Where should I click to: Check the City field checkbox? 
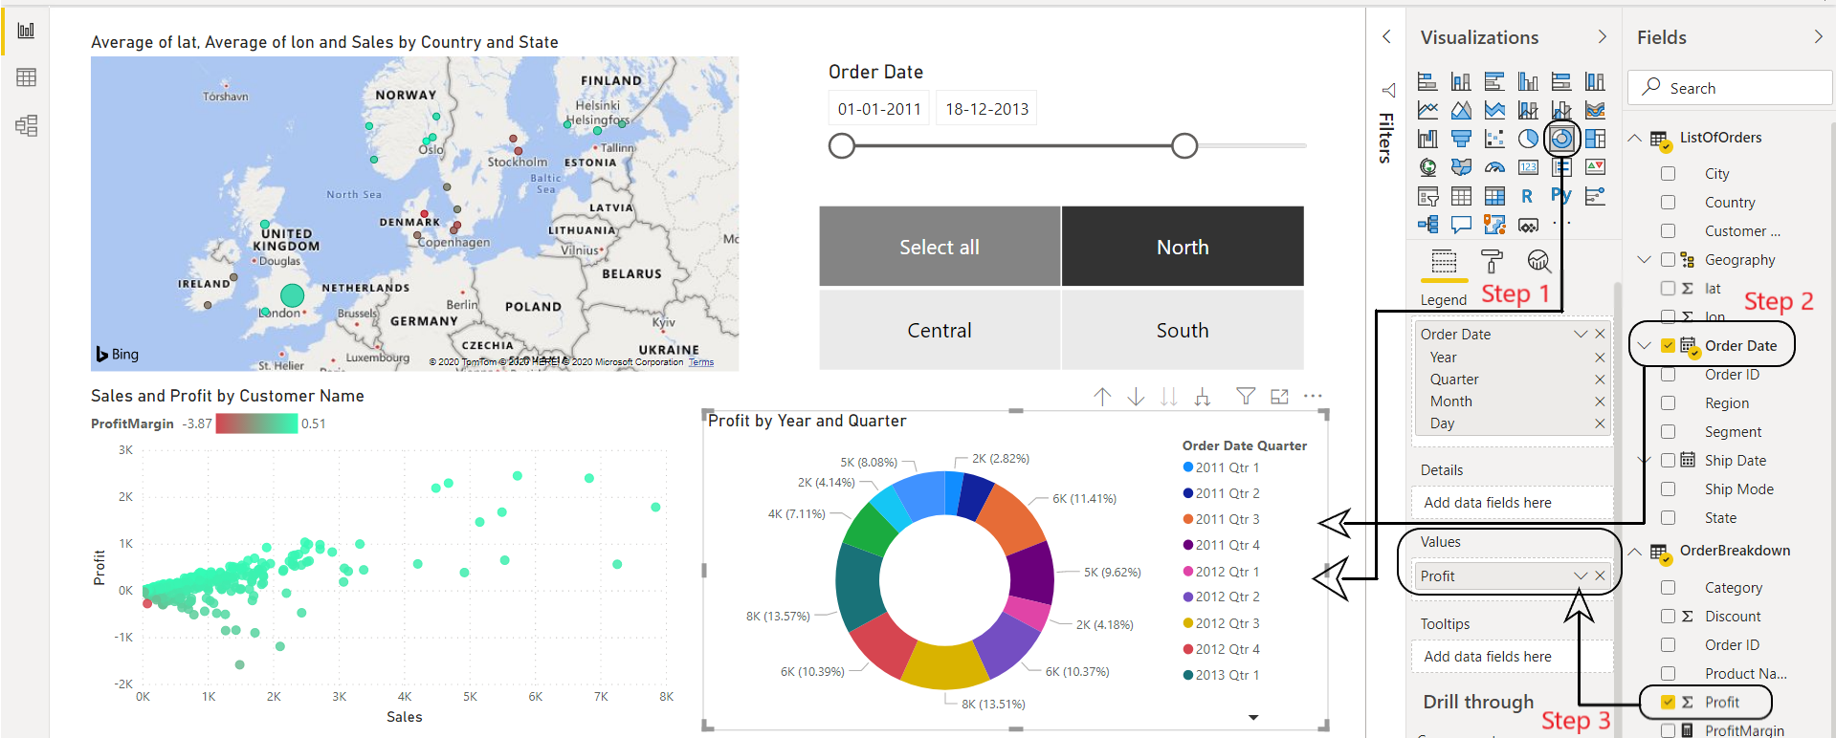point(1669,174)
